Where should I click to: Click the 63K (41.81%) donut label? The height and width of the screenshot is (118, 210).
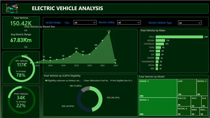(68, 106)
